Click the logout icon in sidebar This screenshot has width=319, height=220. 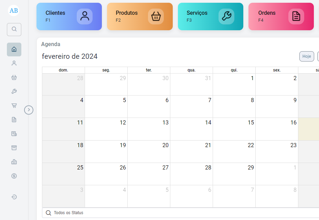click(14, 197)
